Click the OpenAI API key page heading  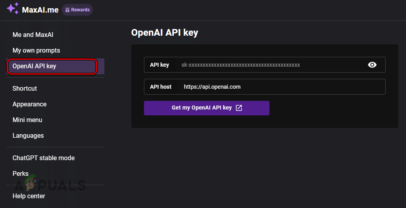tap(165, 33)
